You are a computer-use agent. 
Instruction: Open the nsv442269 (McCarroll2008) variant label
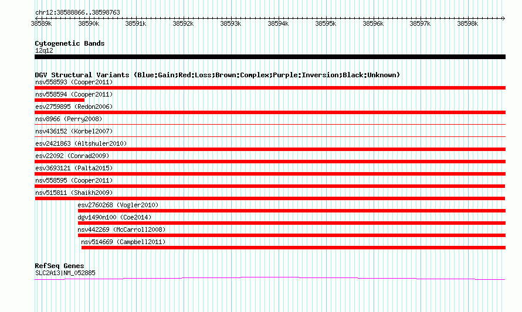121,229
